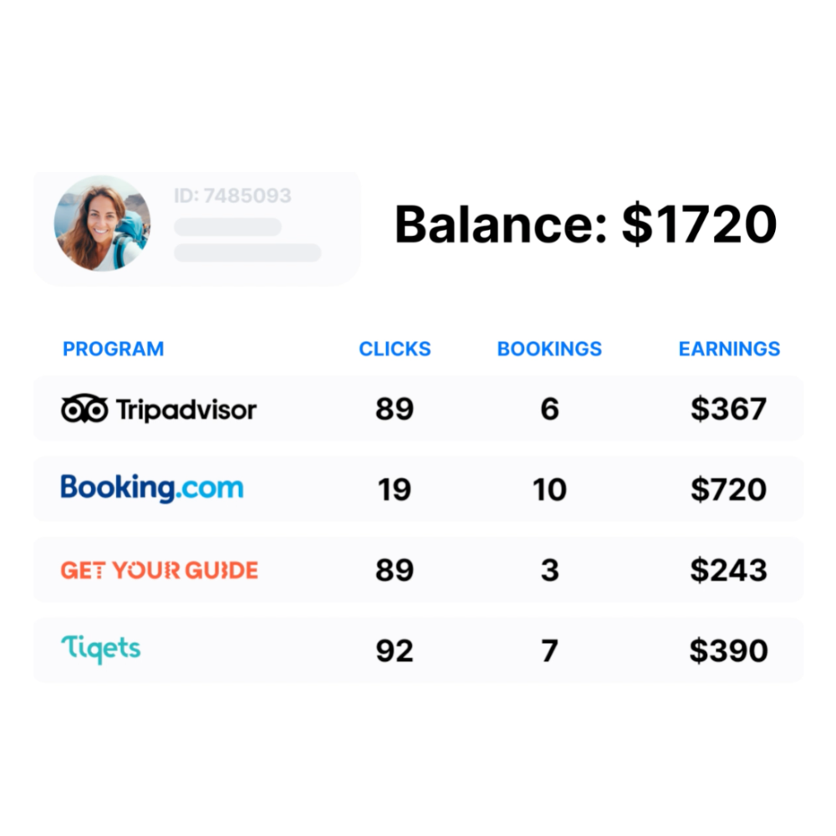Viewport: 836px width, 836px height.
Task: Click Booking.com earnings of $720
Action: click(x=728, y=490)
